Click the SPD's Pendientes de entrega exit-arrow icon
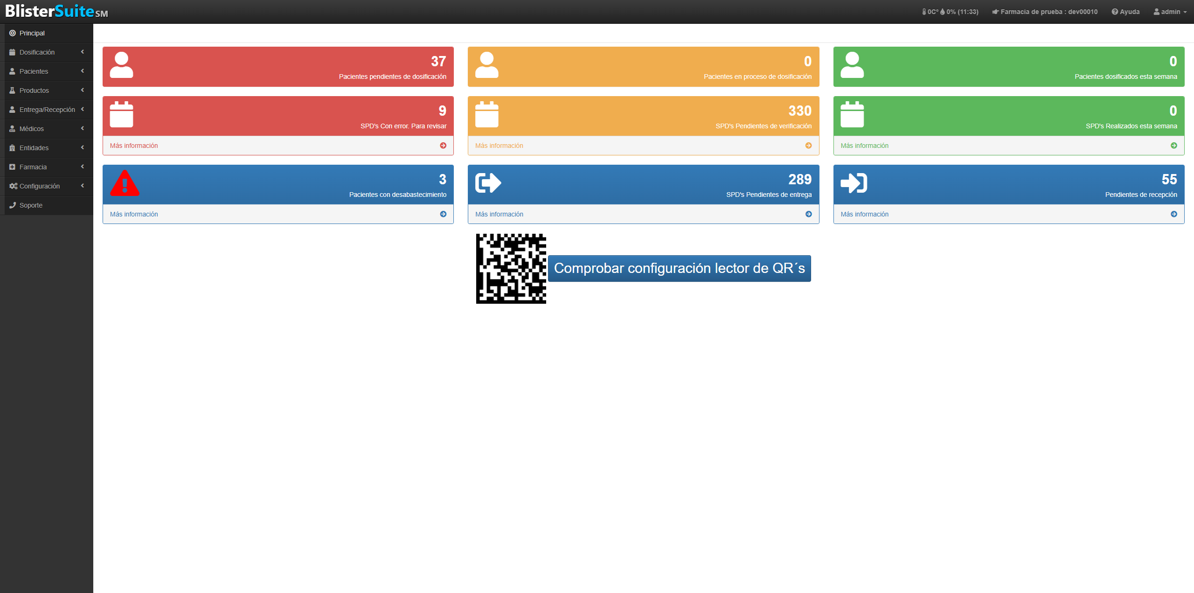Screen dimensions: 1194x593 (x=488, y=183)
